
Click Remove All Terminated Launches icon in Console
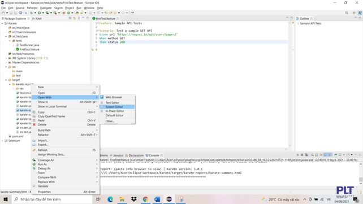pos(306,155)
